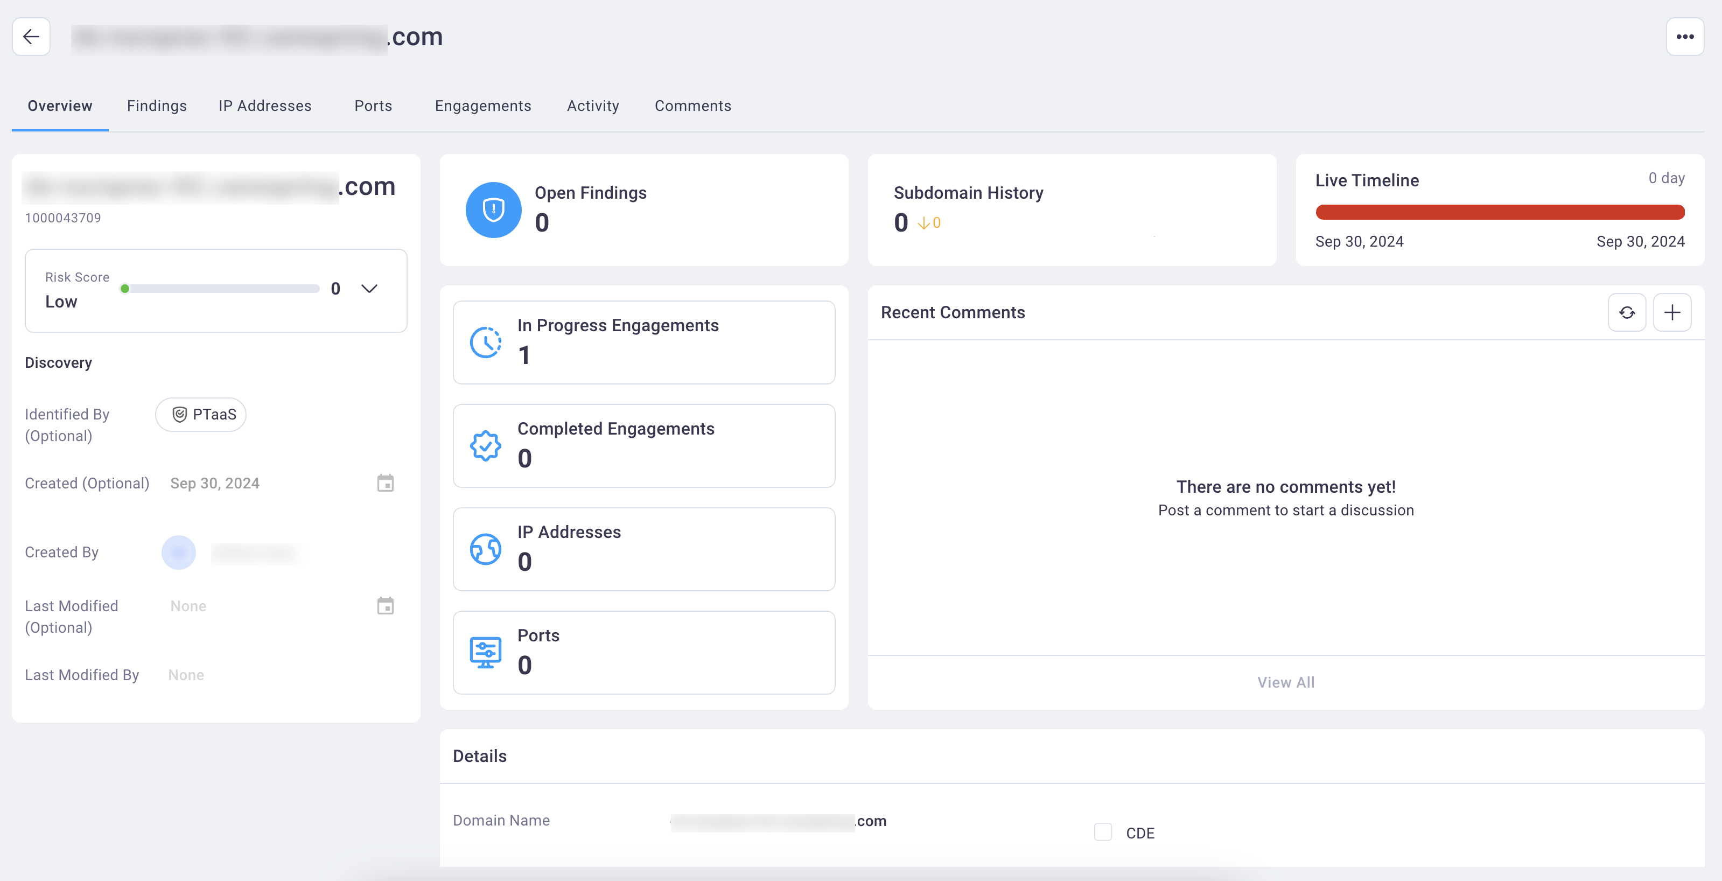Click the refresh icon in Recent Comments
Screen dimensions: 1722x881
pos(1628,312)
